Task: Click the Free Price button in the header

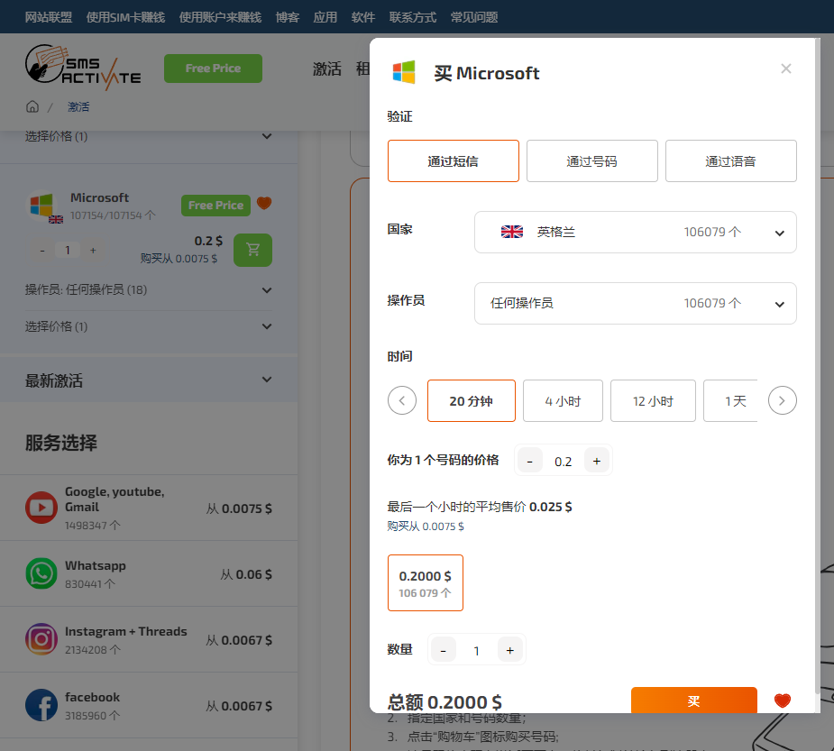Action: (213, 69)
